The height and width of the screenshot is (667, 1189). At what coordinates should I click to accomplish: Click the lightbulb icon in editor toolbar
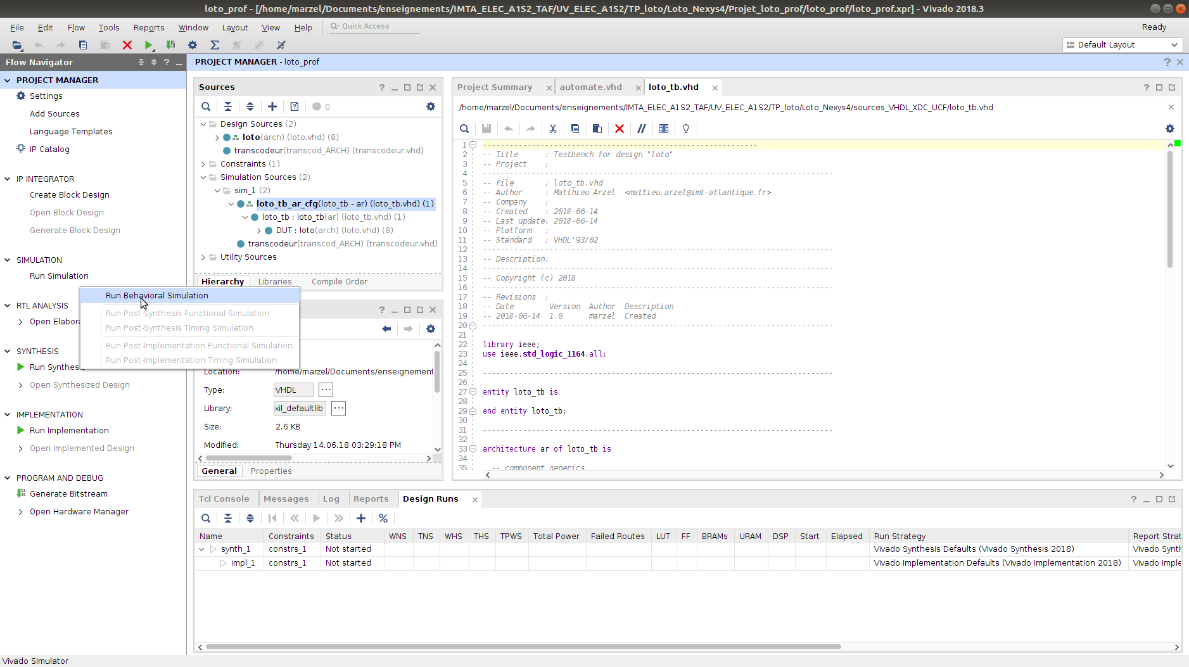click(x=686, y=129)
